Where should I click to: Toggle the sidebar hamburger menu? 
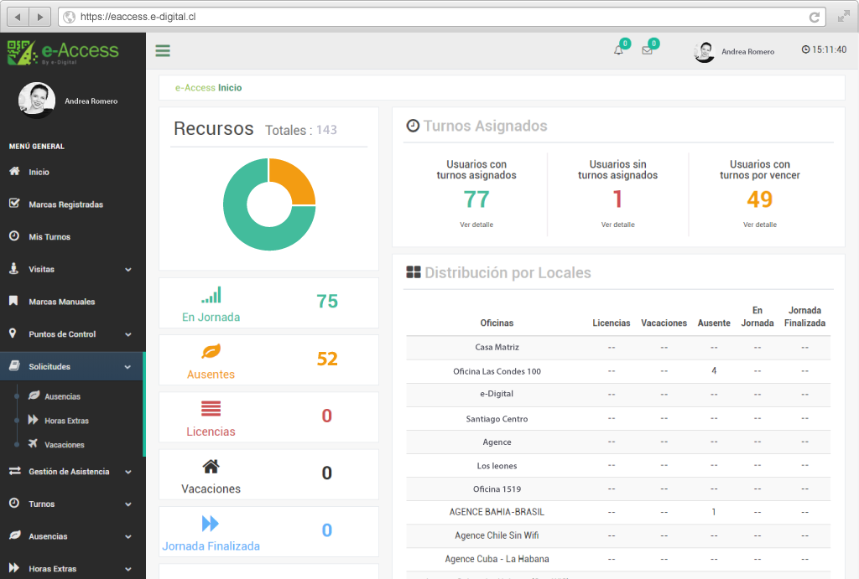(x=162, y=50)
